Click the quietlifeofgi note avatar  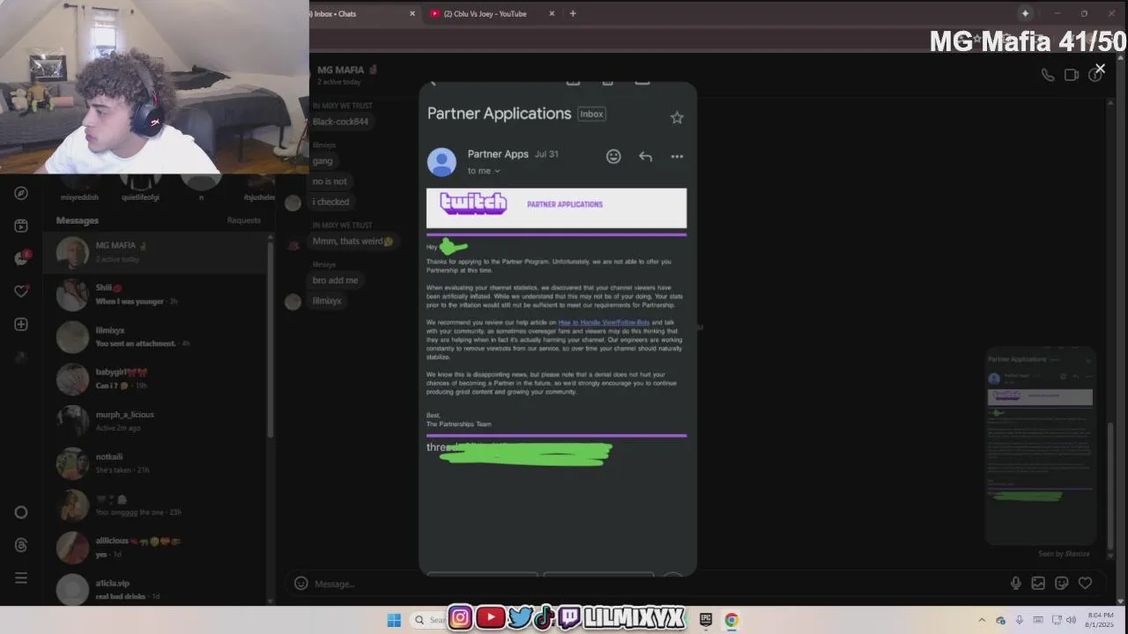pos(140,183)
